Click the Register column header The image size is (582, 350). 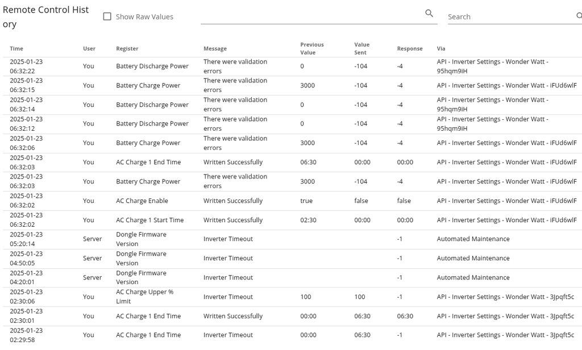(x=127, y=49)
